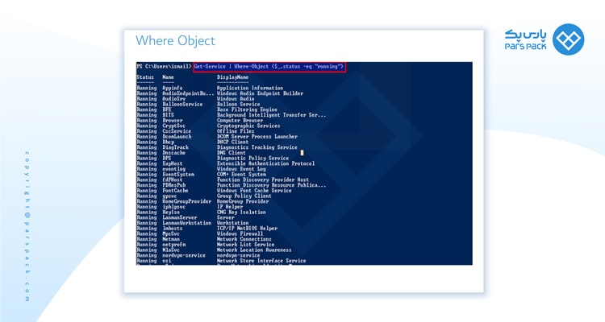The height and width of the screenshot is (322, 605).
Task: Click the 'NlaSvc' service name
Action: pos(170,250)
